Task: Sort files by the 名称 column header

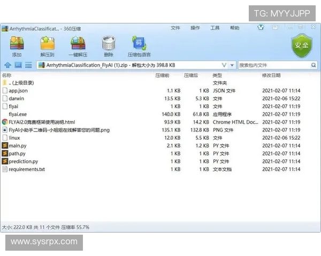Action: 7,76
